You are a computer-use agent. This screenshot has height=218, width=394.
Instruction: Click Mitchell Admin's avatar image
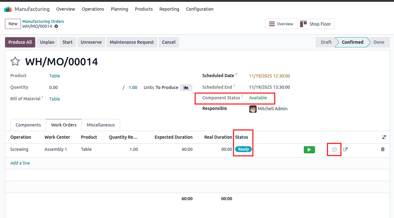click(x=253, y=109)
